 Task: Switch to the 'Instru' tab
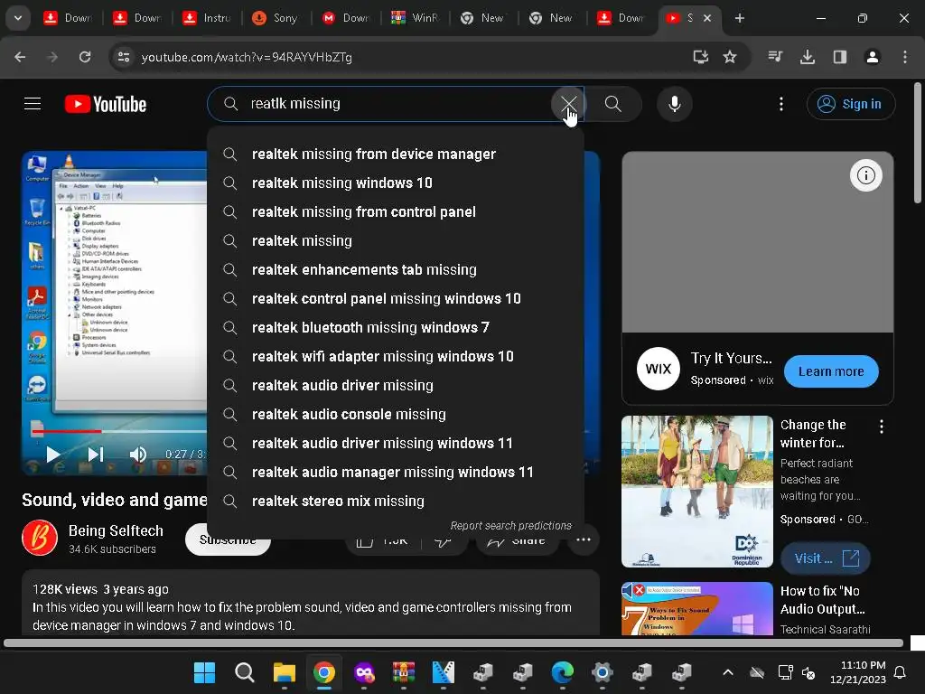208,18
